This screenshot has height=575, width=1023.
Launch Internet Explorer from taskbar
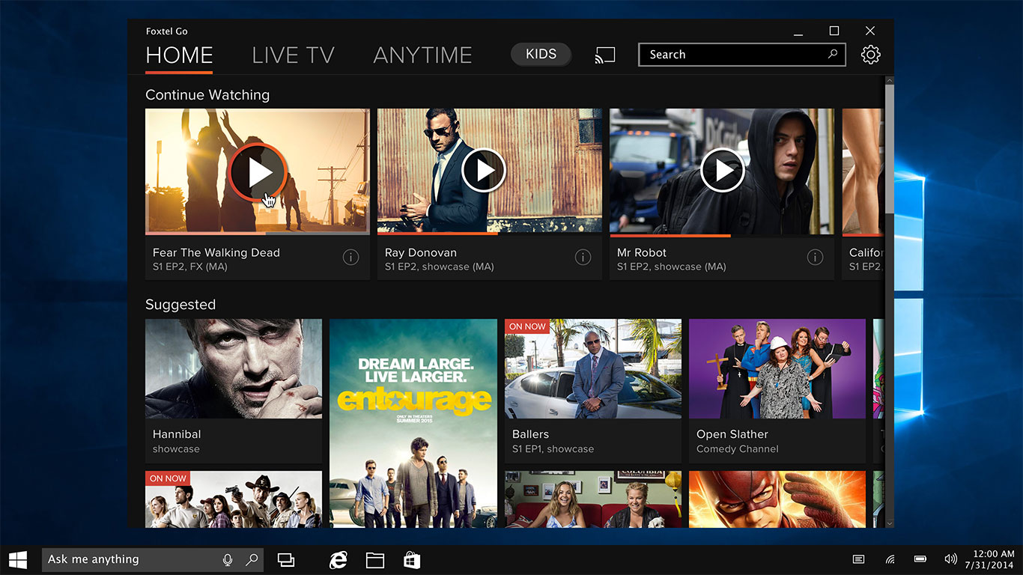coord(339,559)
